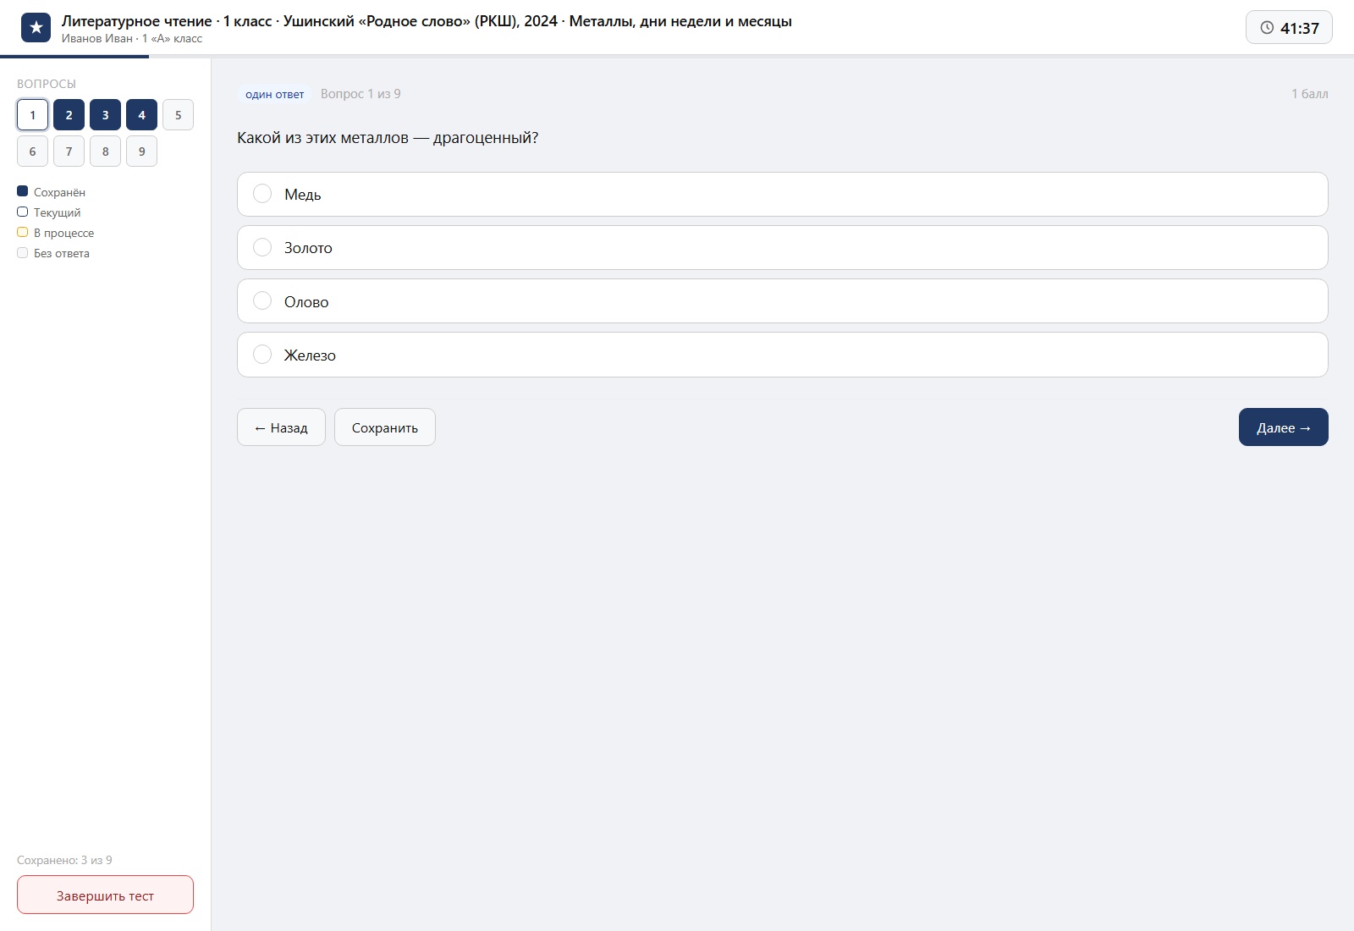
Task: Click the star logo icon in header
Action: click(x=36, y=28)
